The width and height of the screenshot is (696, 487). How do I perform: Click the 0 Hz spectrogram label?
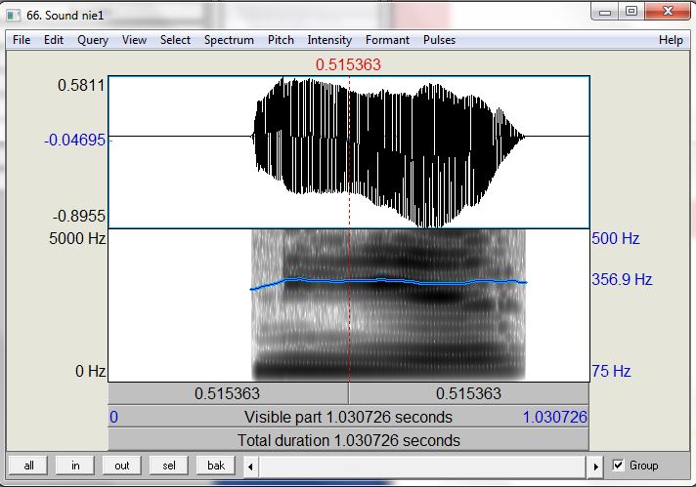[x=91, y=371]
